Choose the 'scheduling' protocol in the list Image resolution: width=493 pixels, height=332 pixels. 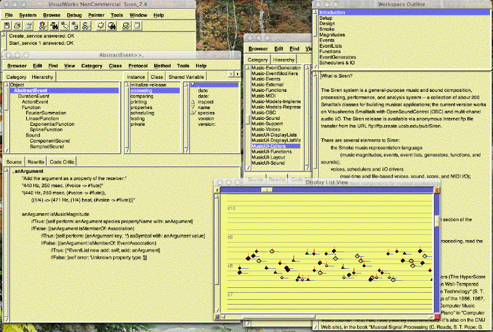click(142, 113)
